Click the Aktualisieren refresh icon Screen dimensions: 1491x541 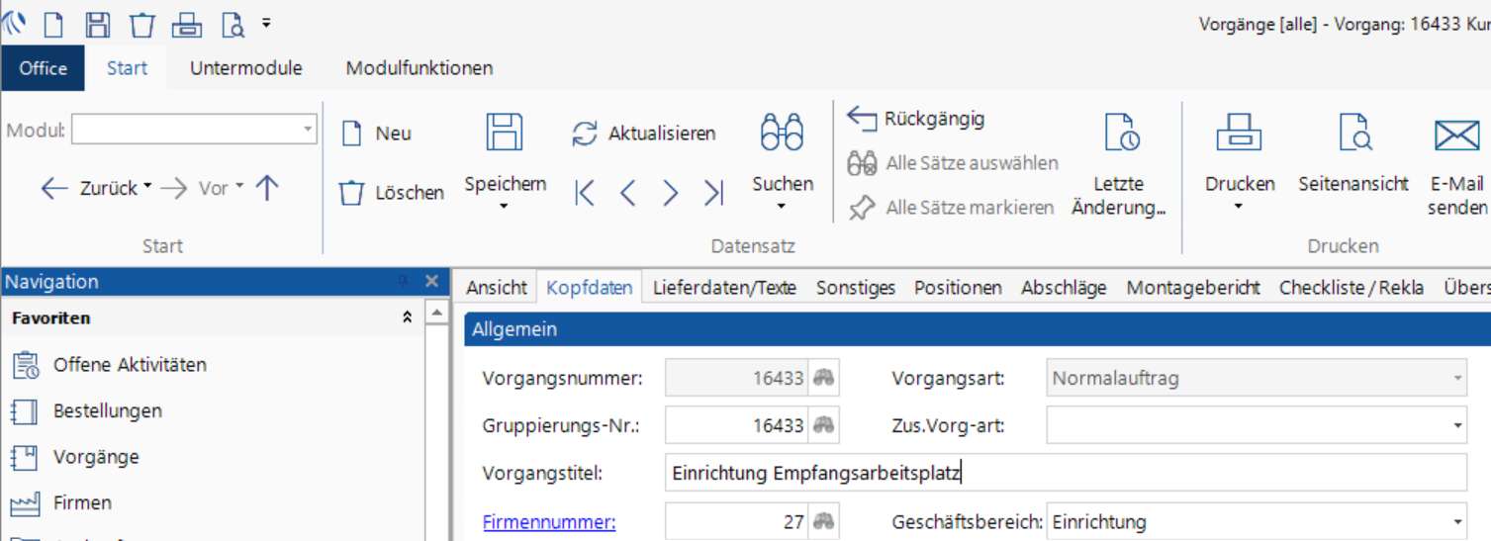(585, 134)
